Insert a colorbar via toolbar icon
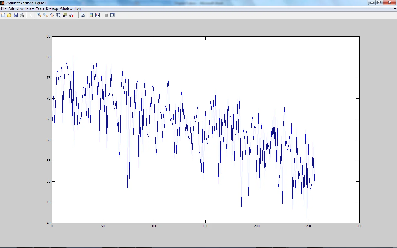 pos(91,15)
